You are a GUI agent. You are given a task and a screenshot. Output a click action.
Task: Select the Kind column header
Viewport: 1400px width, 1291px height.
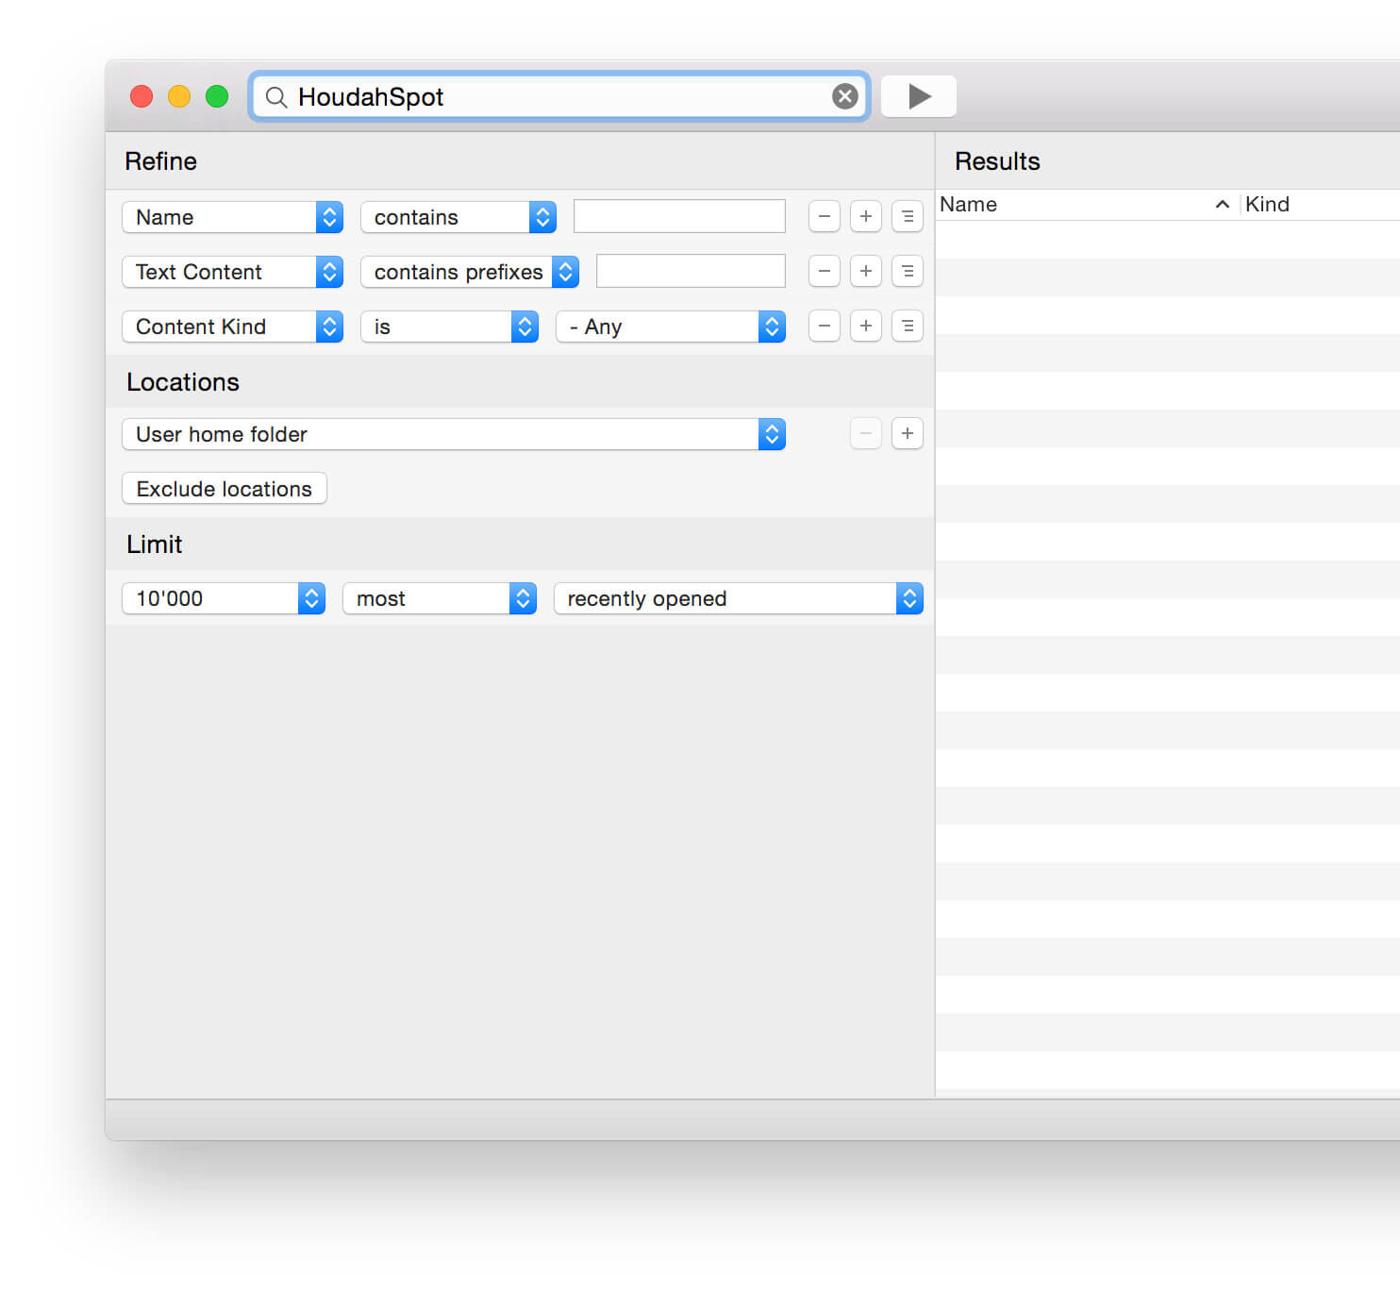[1267, 204]
